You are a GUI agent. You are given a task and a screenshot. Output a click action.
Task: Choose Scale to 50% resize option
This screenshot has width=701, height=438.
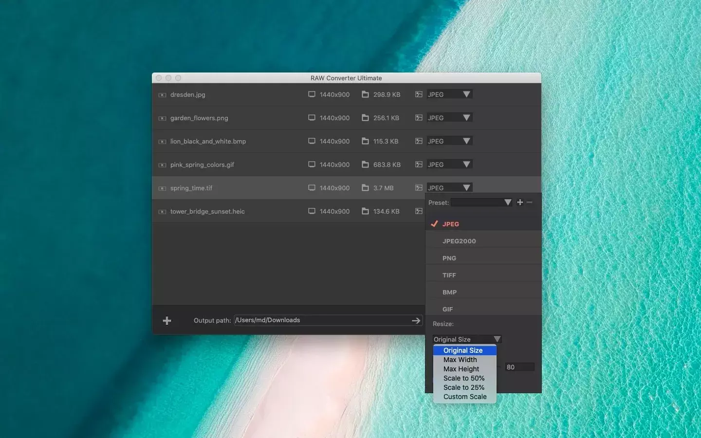pos(464,378)
